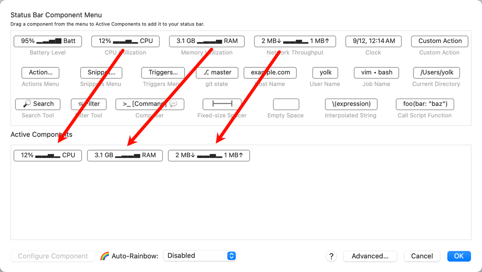Select the Composer component

149,104
